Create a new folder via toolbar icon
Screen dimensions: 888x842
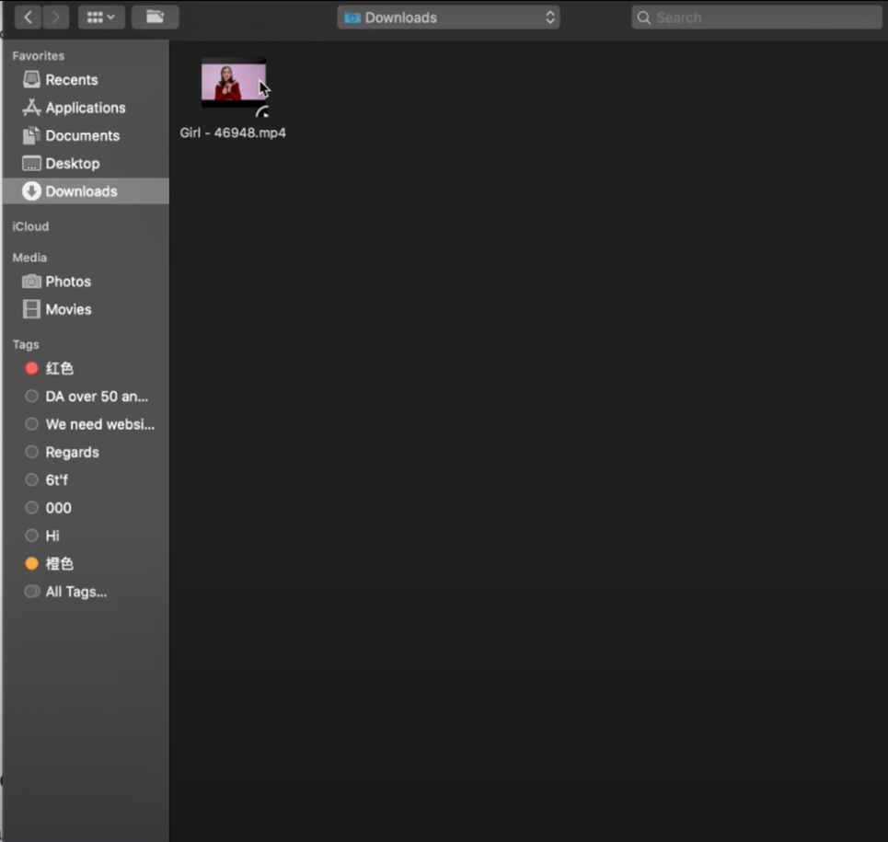tap(156, 17)
